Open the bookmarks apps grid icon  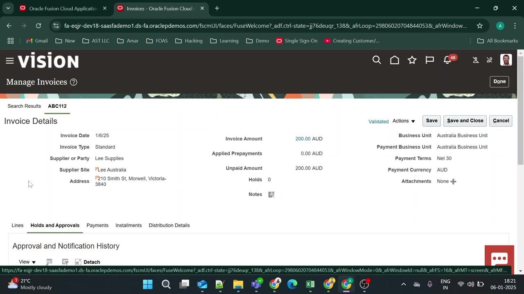(11, 41)
